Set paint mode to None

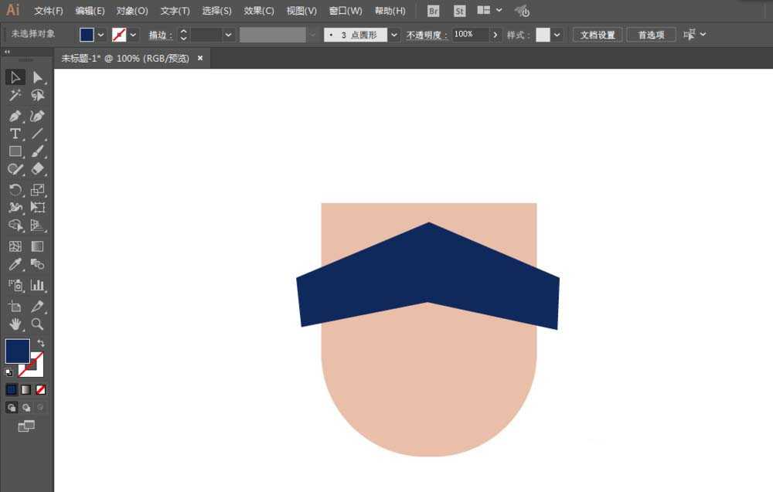(x=41, y=390)
